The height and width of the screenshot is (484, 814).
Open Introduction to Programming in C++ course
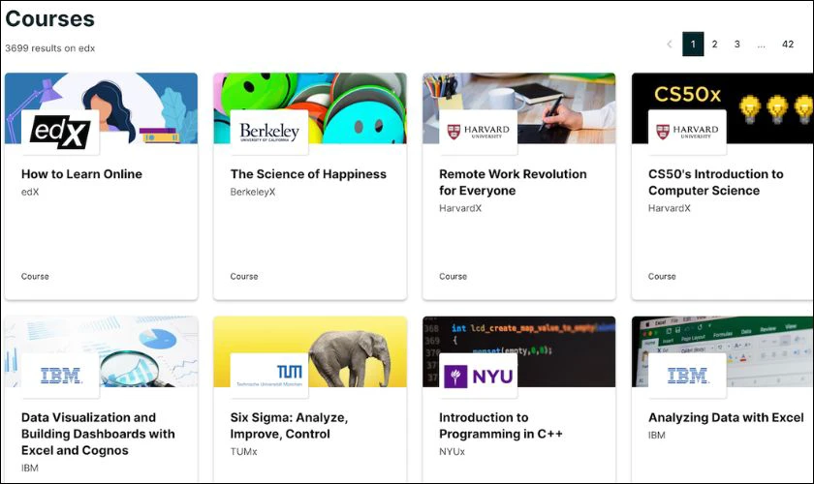501,425
